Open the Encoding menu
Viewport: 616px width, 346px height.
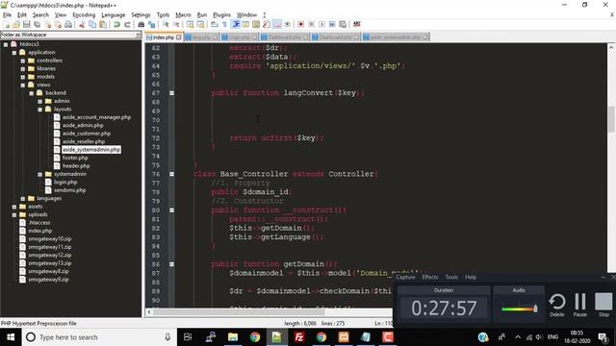pyautogui.click(x=84, y=15)
